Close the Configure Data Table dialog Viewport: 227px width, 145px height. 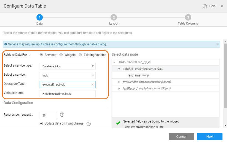pyautogui.click(x=222, y=6)
